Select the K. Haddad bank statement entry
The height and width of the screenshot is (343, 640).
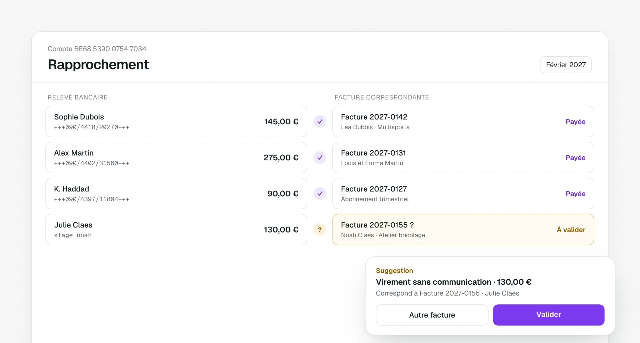point(176,194)
